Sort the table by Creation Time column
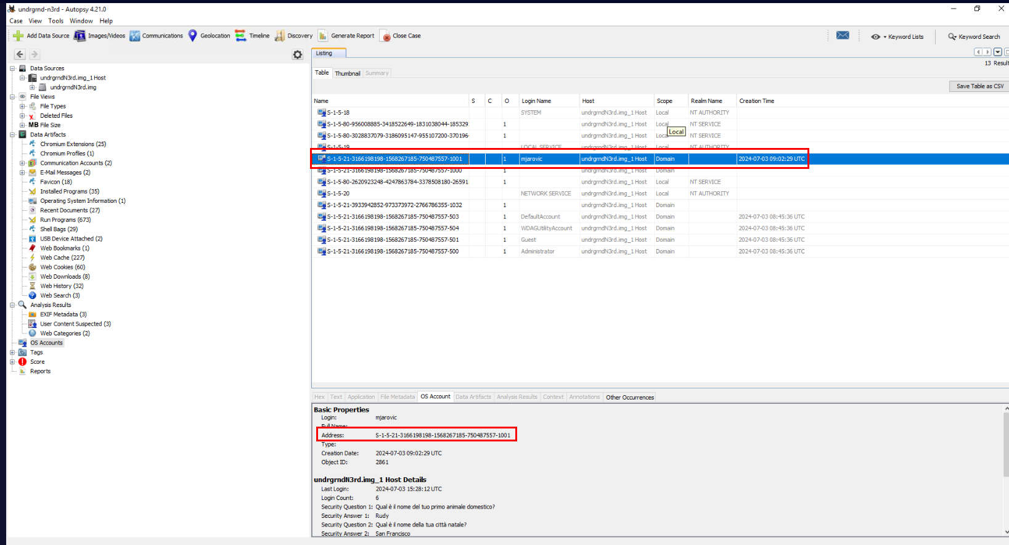The width and height of the screenshot is (1009, 545). point(872,101)
